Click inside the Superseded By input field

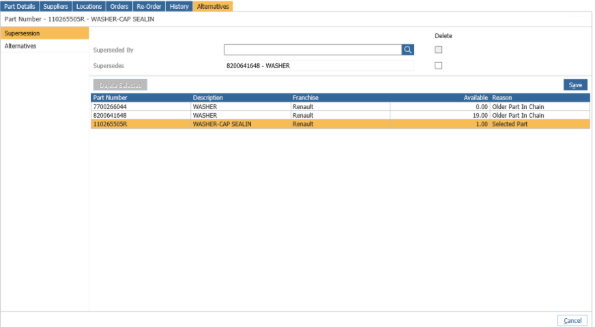tap(312, 50)
